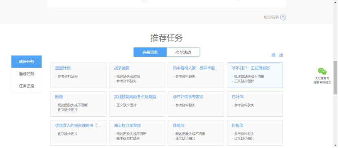Image resolution: width=338 pixels, height=148 pixels.
Task: Open the 优雅女人的投资理财书 entry
Action: point(78,126)
